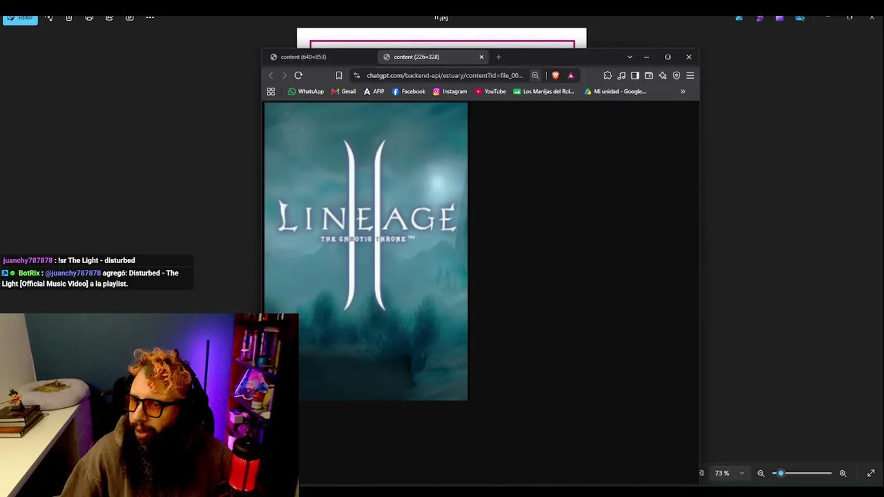This screenshot has width=884, height=497.
Task: Click the Lineage II image in browser
Action: tap(365, 251)
